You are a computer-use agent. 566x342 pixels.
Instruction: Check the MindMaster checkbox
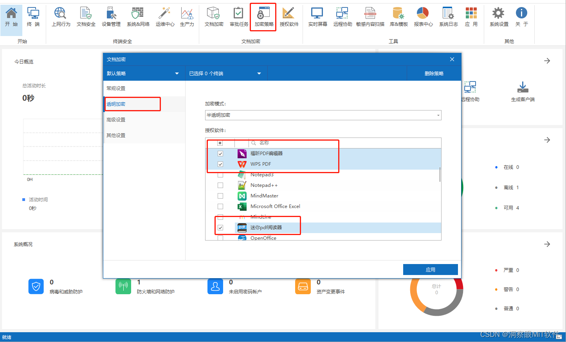click(220, 196)
